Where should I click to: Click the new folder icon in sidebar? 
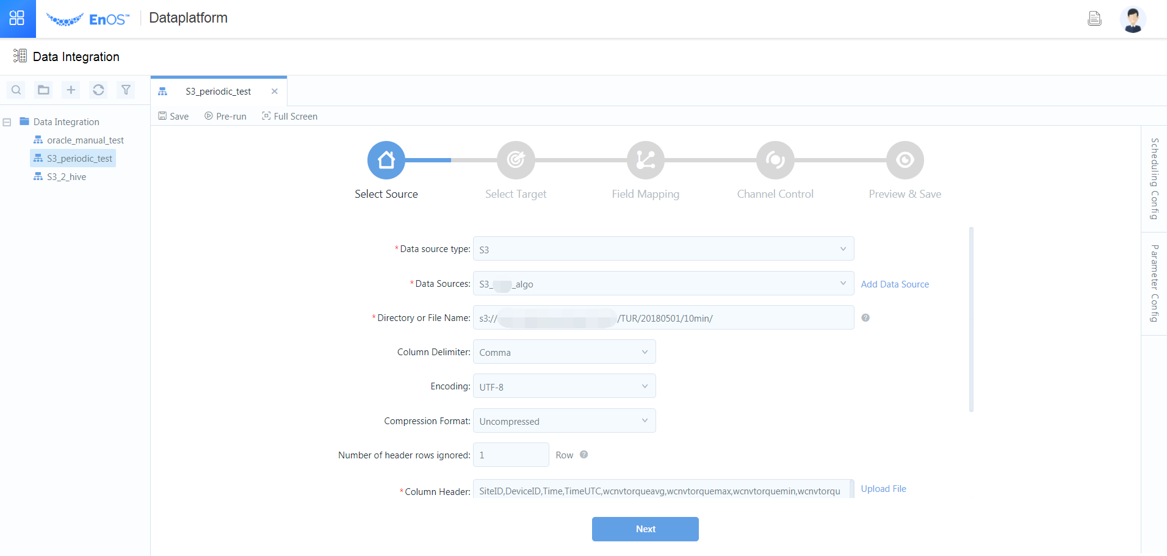(43, 90)
